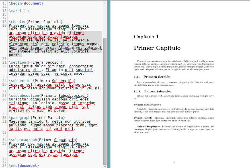Click the '1.1. Primera Sección' heading in preview
Image resolution: width=250 pixels, height=168 pixels.
[152, 77]
